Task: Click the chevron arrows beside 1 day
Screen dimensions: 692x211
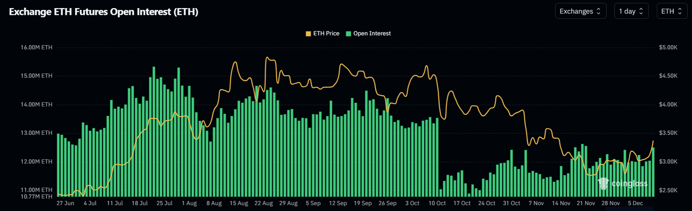Action: 641,11
